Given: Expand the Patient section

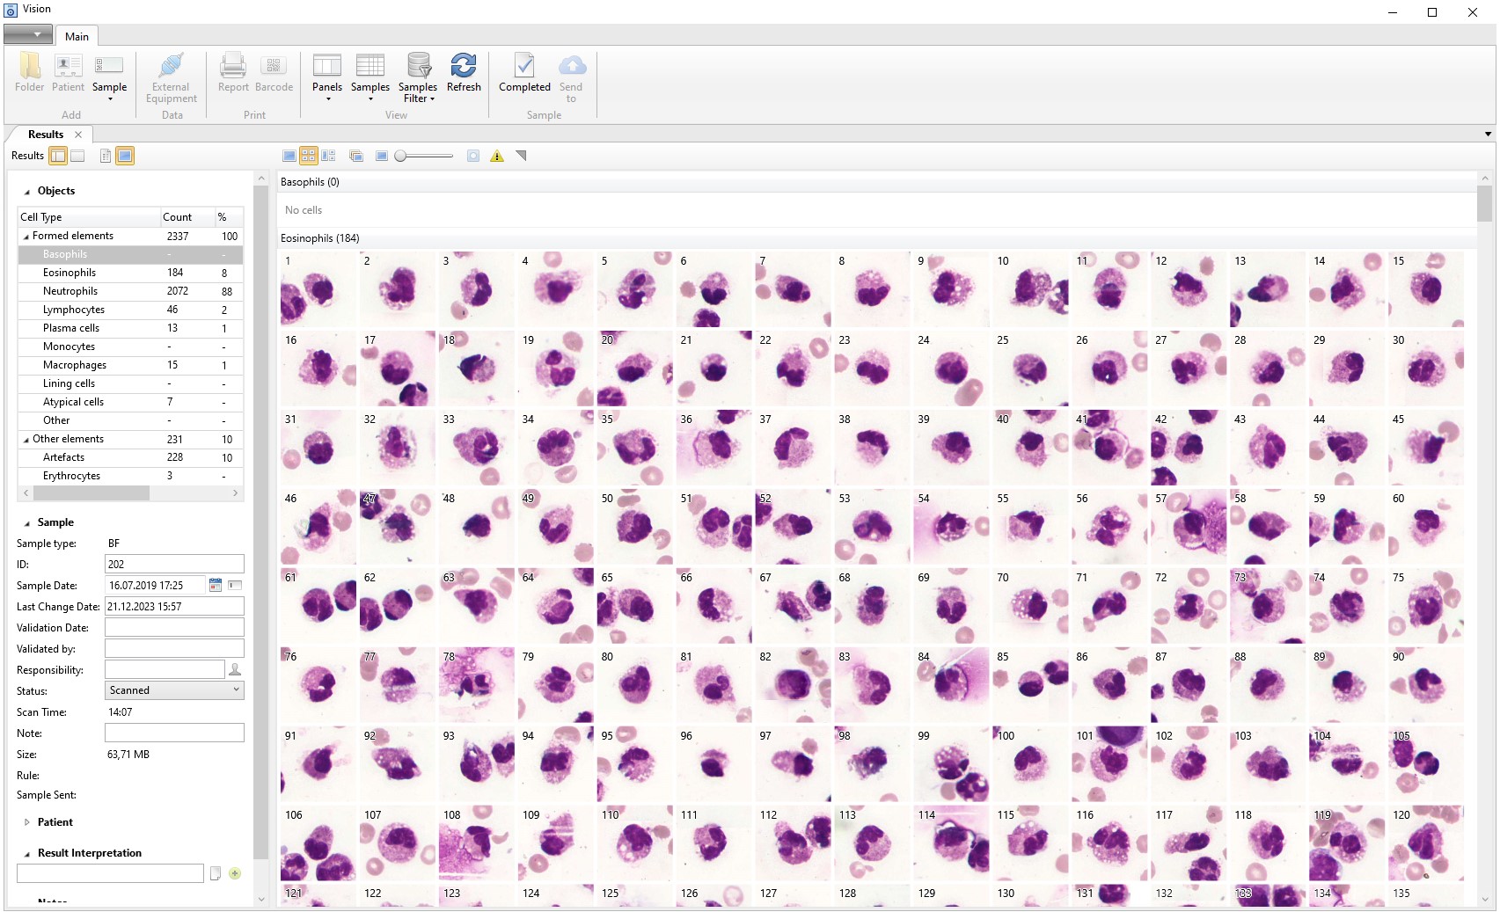Looking at the screenshot, I should coord(27,822).
